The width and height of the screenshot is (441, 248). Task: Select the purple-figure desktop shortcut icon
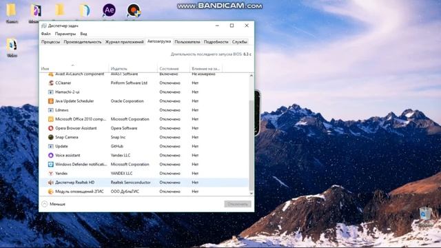36,10
